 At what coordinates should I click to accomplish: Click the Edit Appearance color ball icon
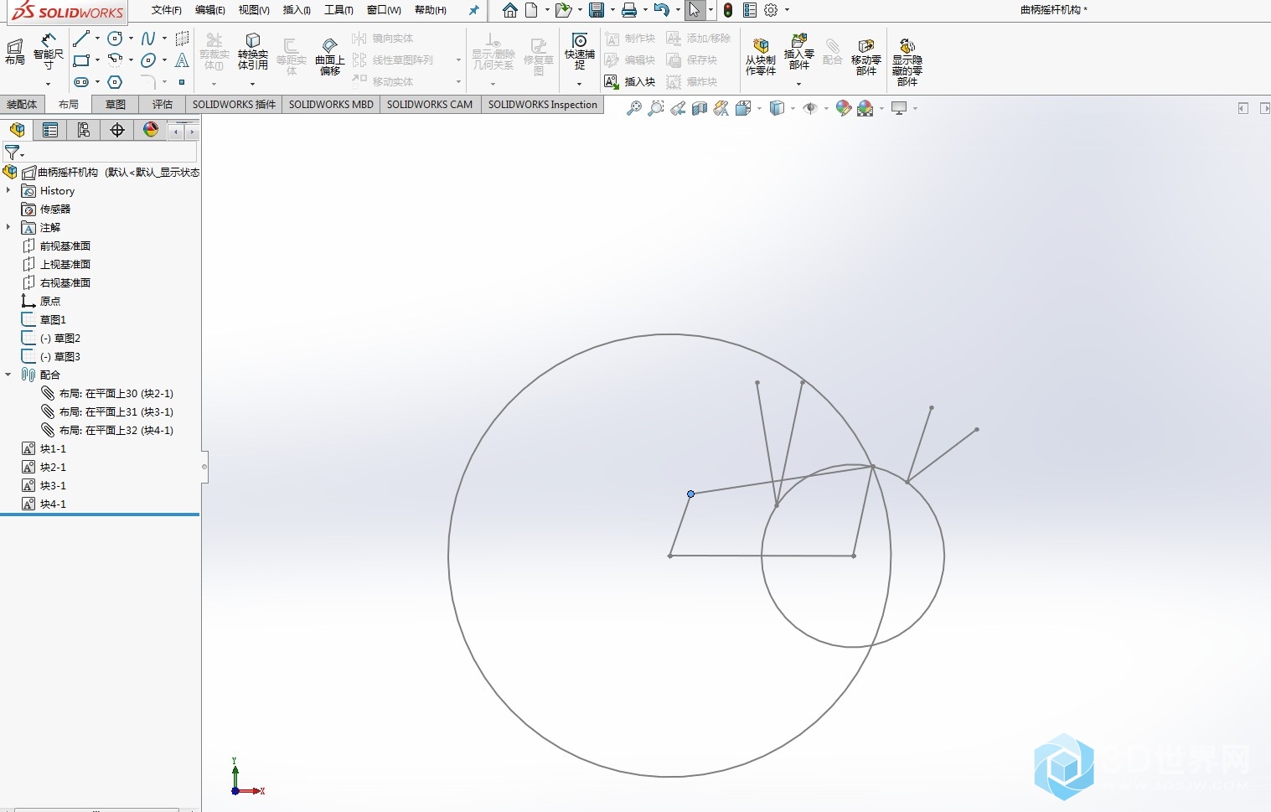point(843,108)
